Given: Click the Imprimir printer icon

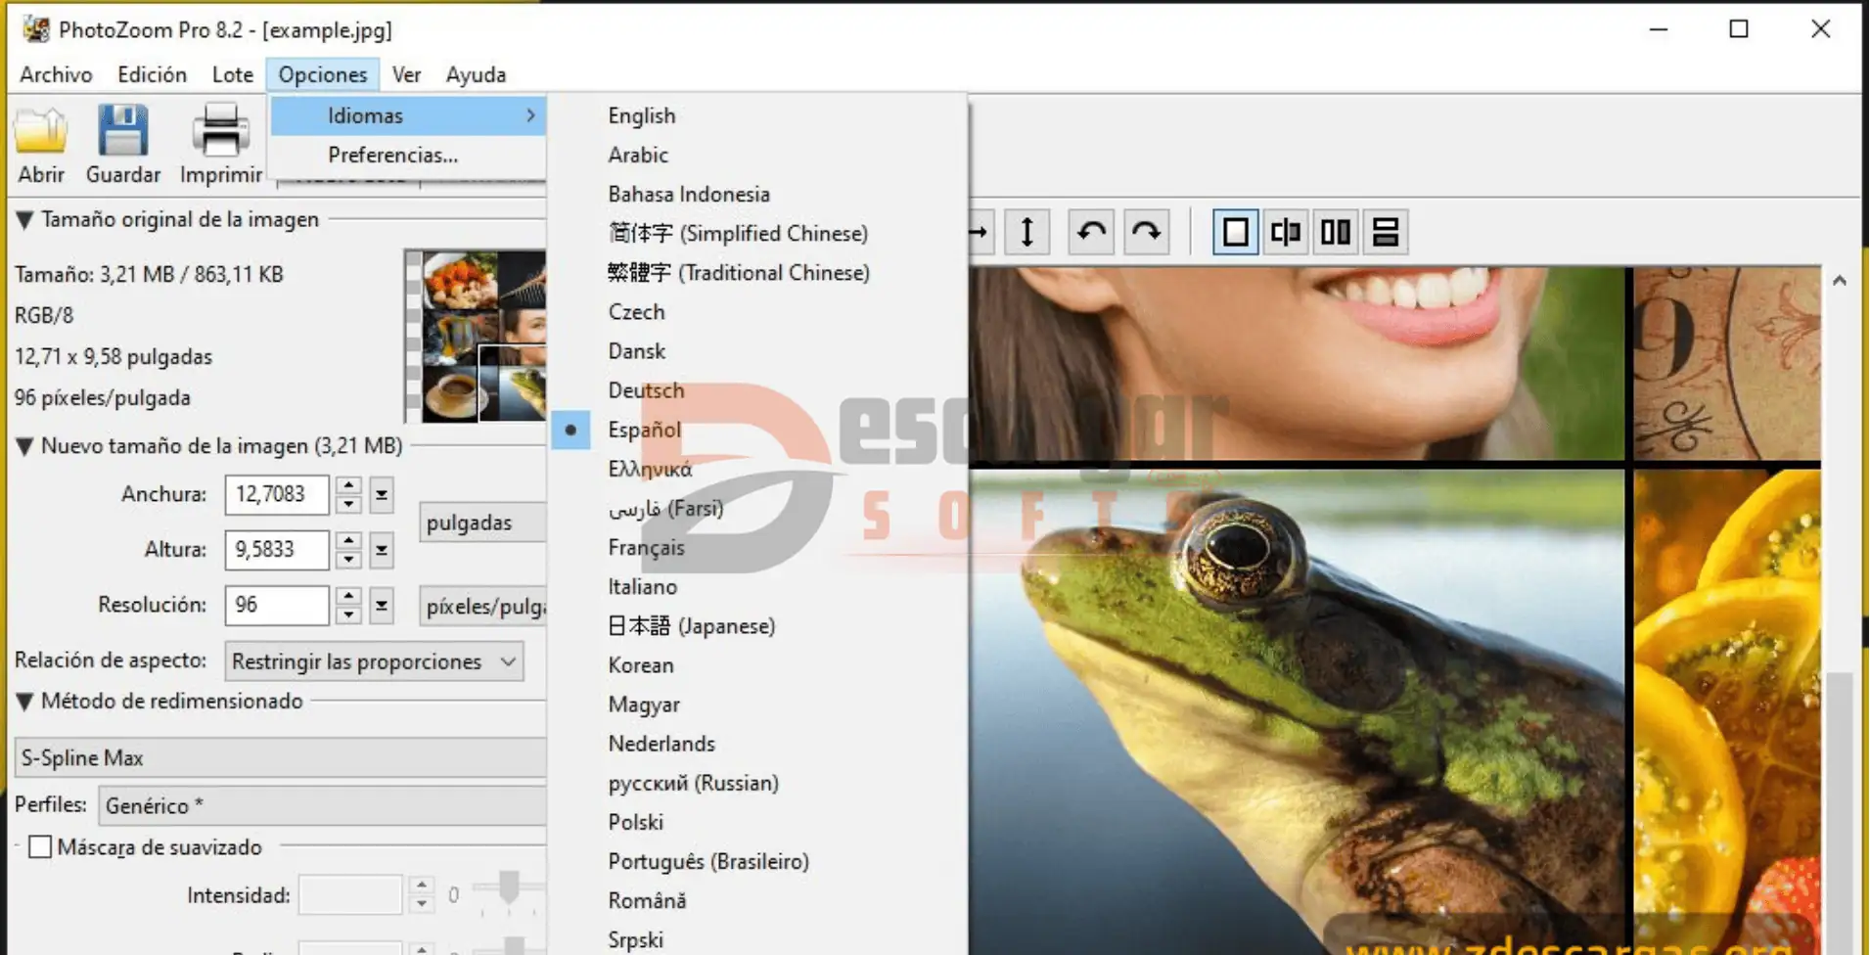Looking at the screenshot, I should [220, 132].
